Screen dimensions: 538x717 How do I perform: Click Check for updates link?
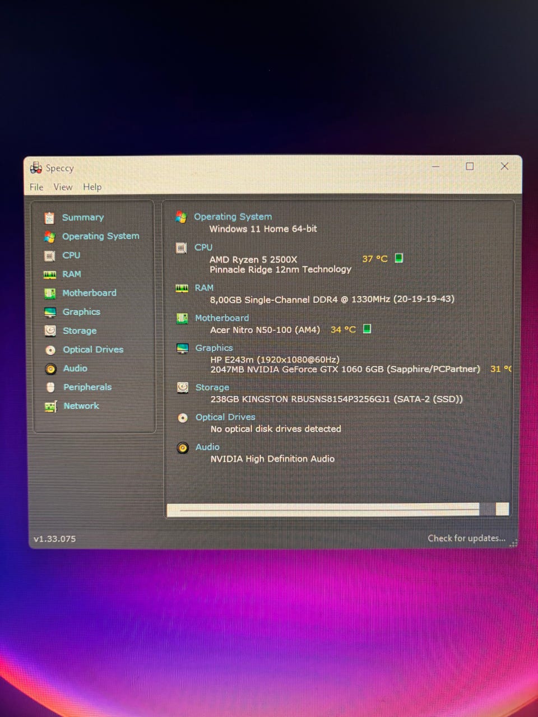(466, 538)
